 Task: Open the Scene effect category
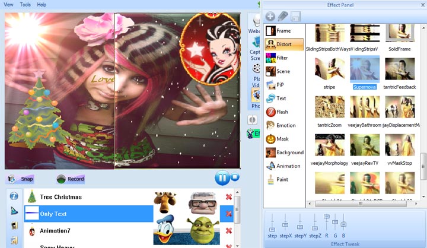pos(284,71)
